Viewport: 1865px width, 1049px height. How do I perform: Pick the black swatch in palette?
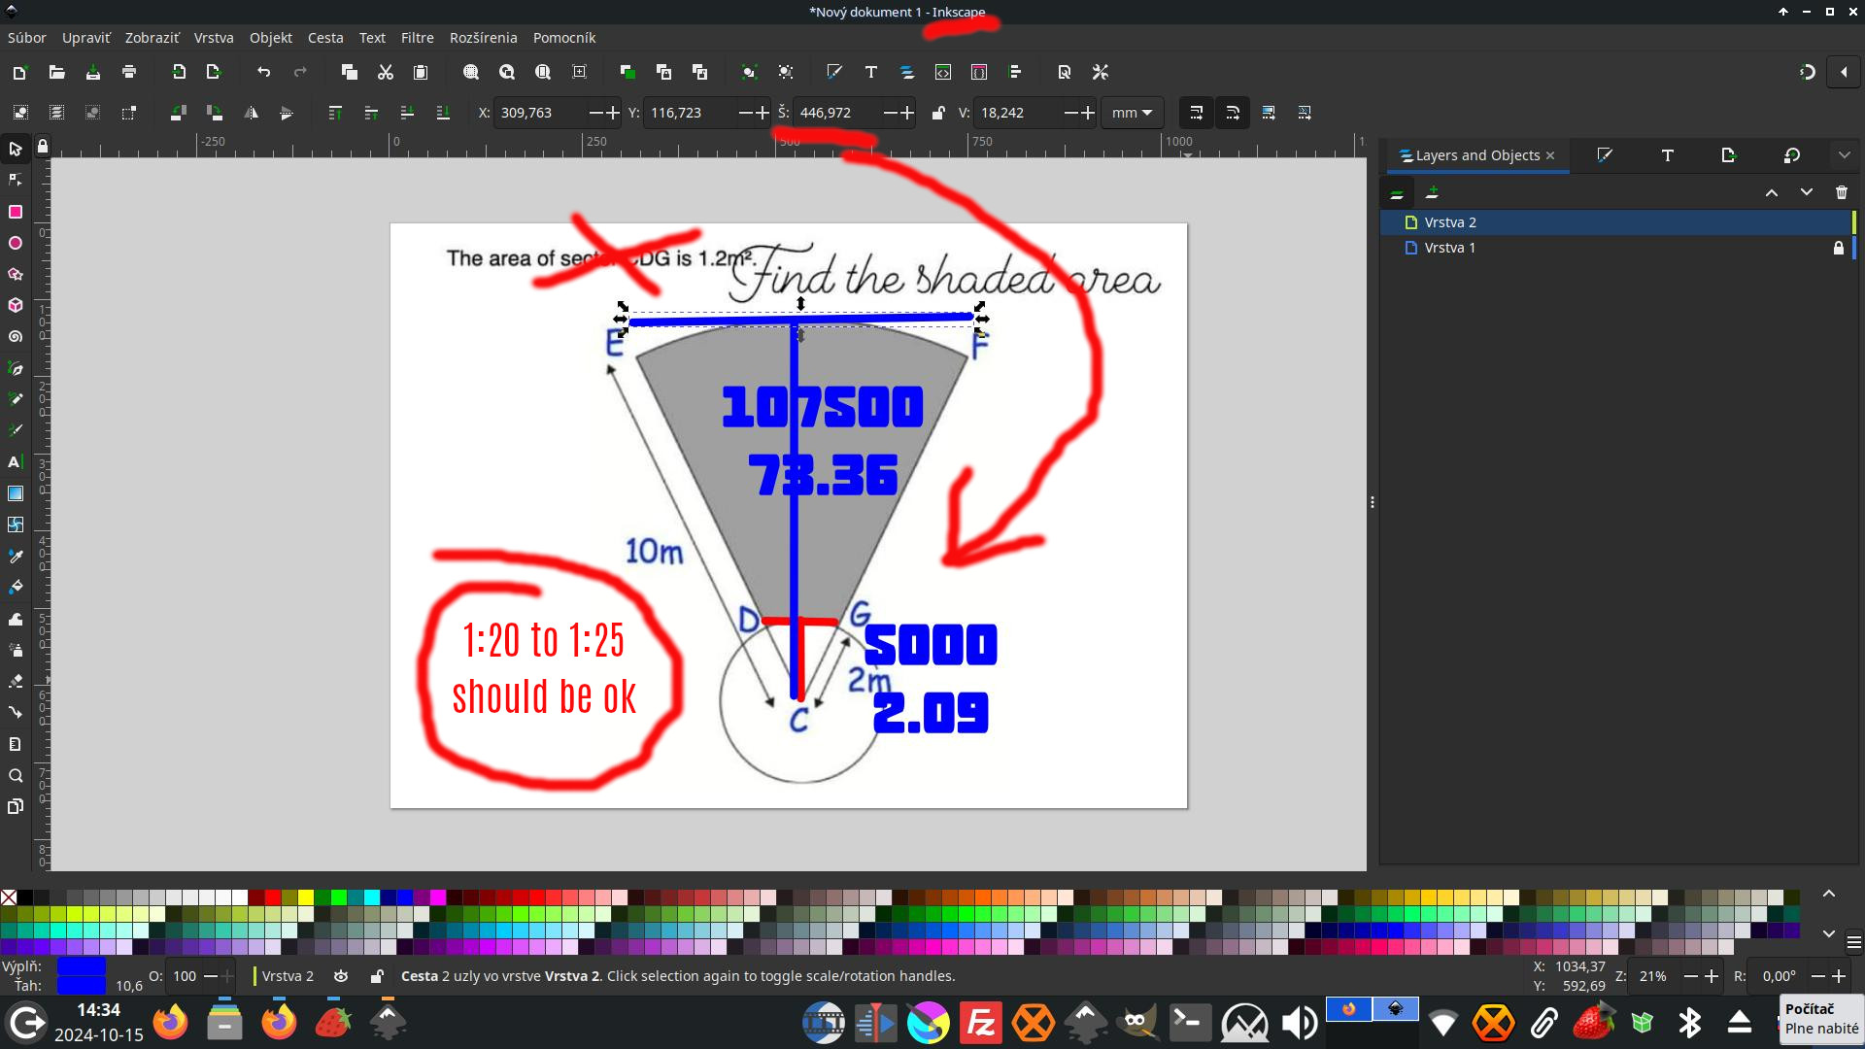[25, 897]
